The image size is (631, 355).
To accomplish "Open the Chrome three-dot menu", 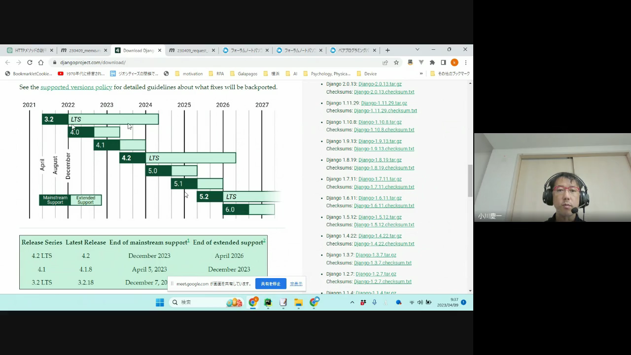I will (465, 63).
